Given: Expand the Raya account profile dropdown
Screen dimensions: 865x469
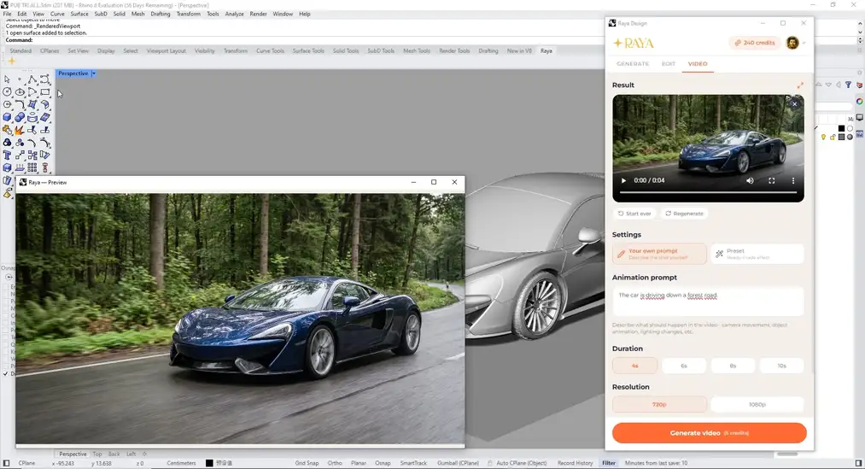Looking at the screenshot, I should [804, 43].
